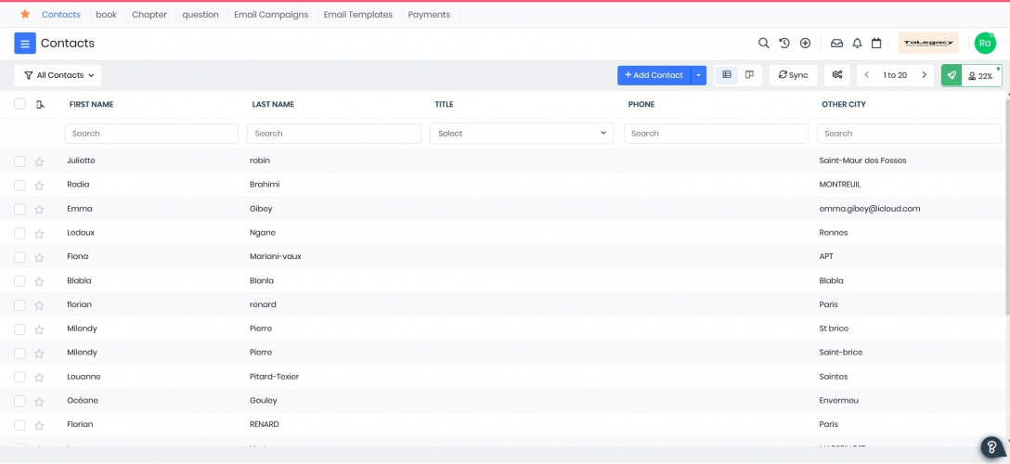Viewport: 1010px width, 464px height.
Task: Open the Ra user avatar menu
Action: click(x=985, y=43)
